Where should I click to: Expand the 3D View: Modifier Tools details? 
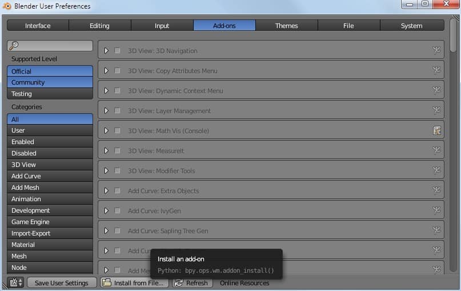[x=106, y=171]
